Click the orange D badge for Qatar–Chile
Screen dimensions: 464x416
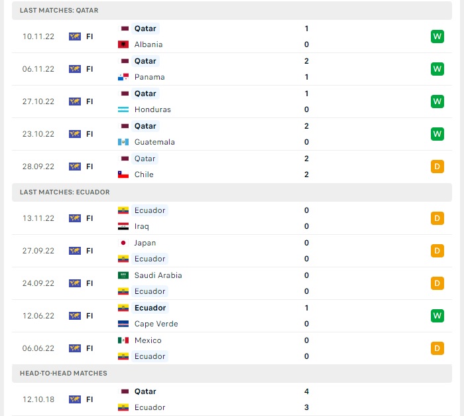coord(437,167)
